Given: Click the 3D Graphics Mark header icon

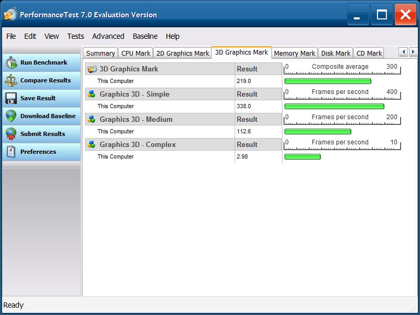Looking at the screenshot, I should click(x=92, y=69).
